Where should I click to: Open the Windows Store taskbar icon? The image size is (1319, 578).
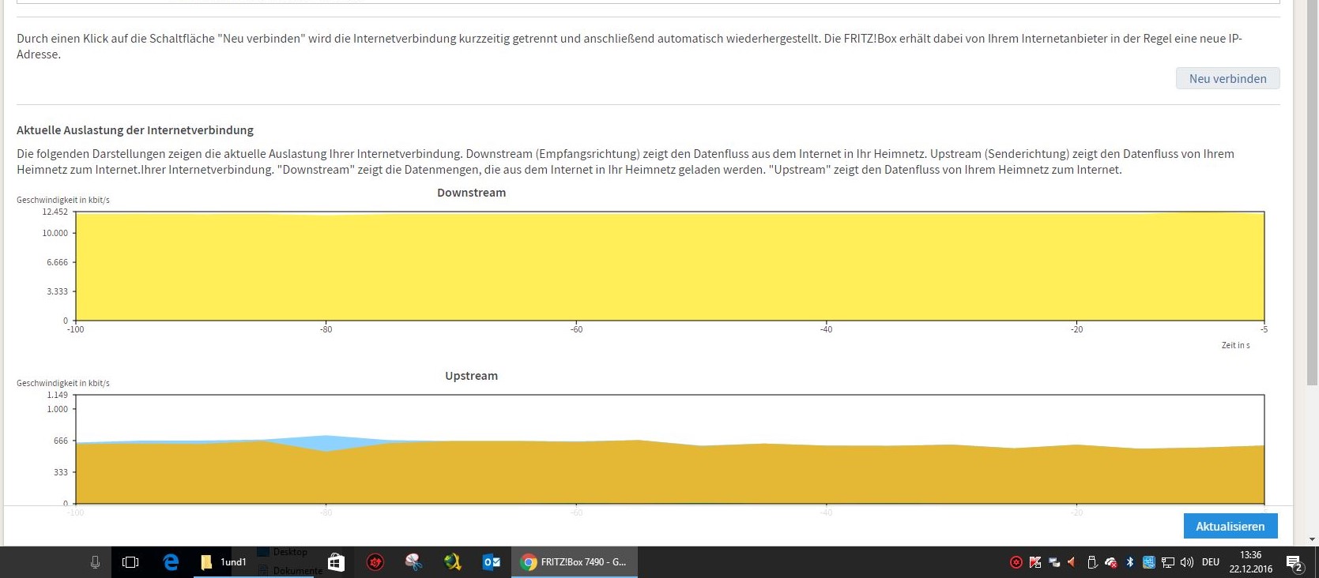click(336, 562)
